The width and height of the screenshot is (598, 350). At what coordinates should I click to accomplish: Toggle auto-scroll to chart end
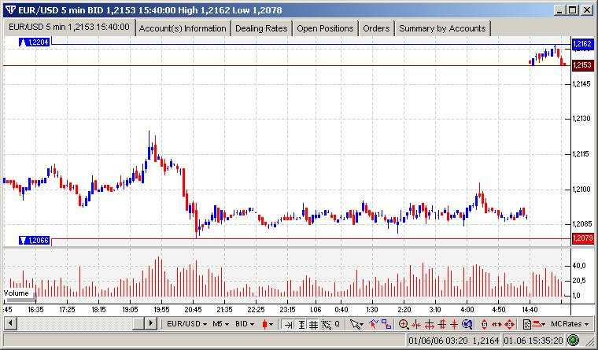pos(288,324)
